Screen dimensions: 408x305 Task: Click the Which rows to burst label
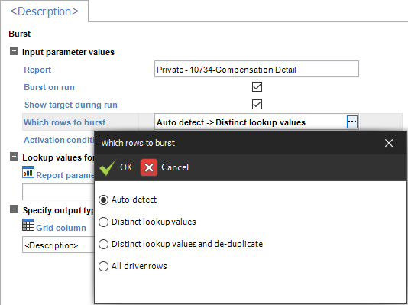click(64, 122)
